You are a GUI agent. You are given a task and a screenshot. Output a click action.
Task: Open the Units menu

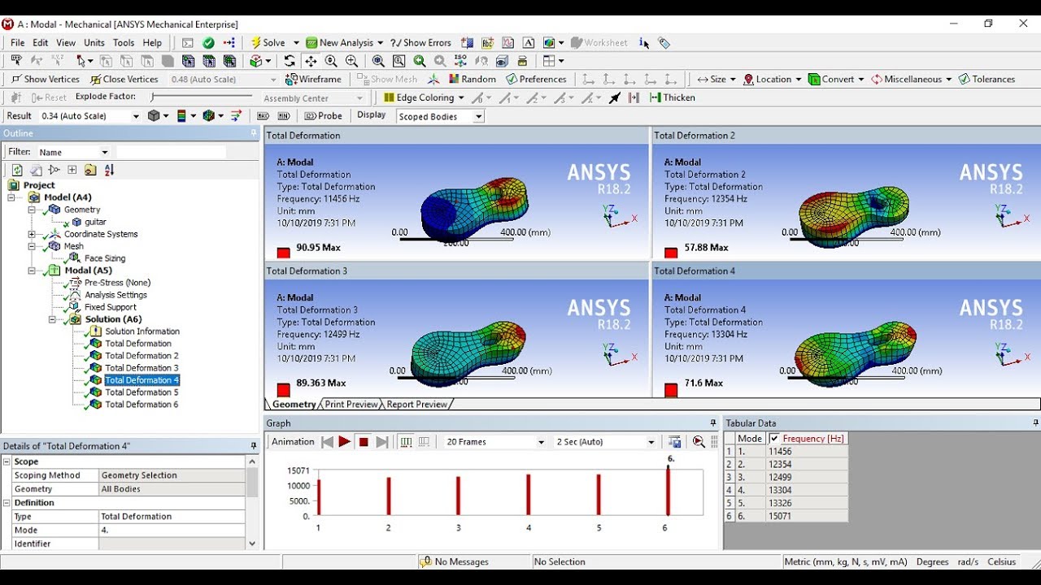click(94, 43)
